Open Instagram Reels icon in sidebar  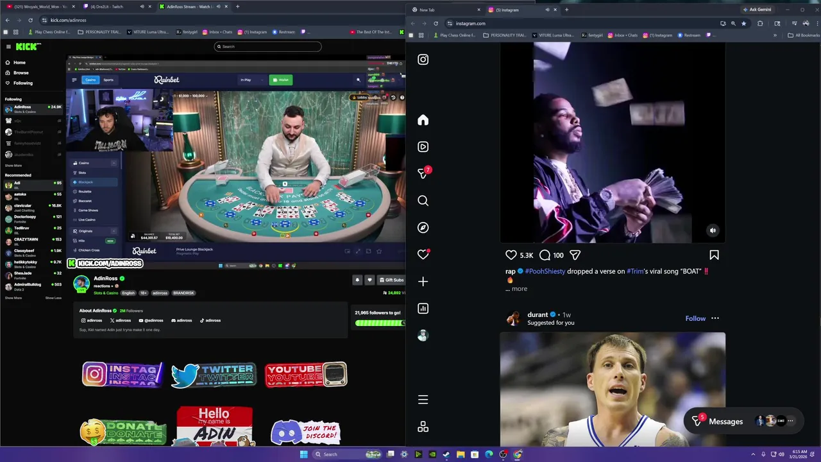click(x=423, y=147)
